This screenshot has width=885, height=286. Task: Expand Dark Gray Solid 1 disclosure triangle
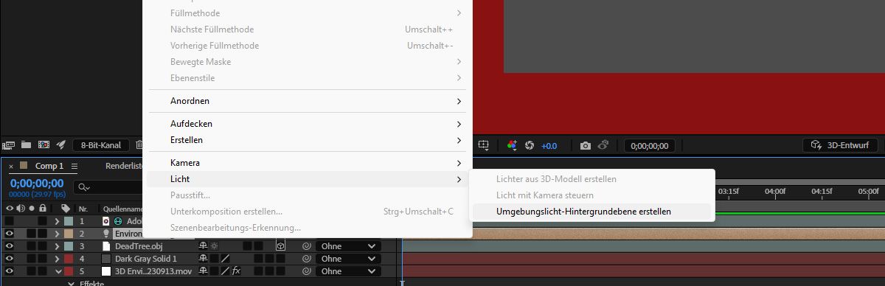57,259
